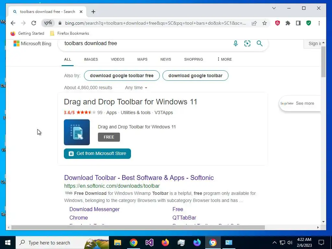Image resolution: width=332 pixels, height=249 pixels.
Task: Open Google Chrome from taskbar
Action: click(133, 243)
